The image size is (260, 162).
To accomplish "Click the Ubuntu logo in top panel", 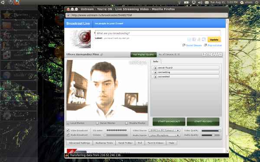I will [x=3, y=2].
